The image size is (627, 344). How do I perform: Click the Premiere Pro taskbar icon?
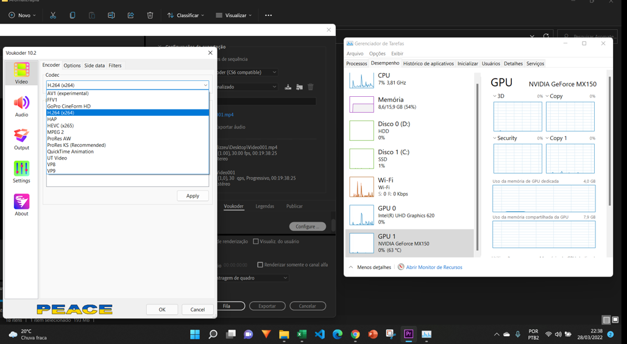coord(408,334)
